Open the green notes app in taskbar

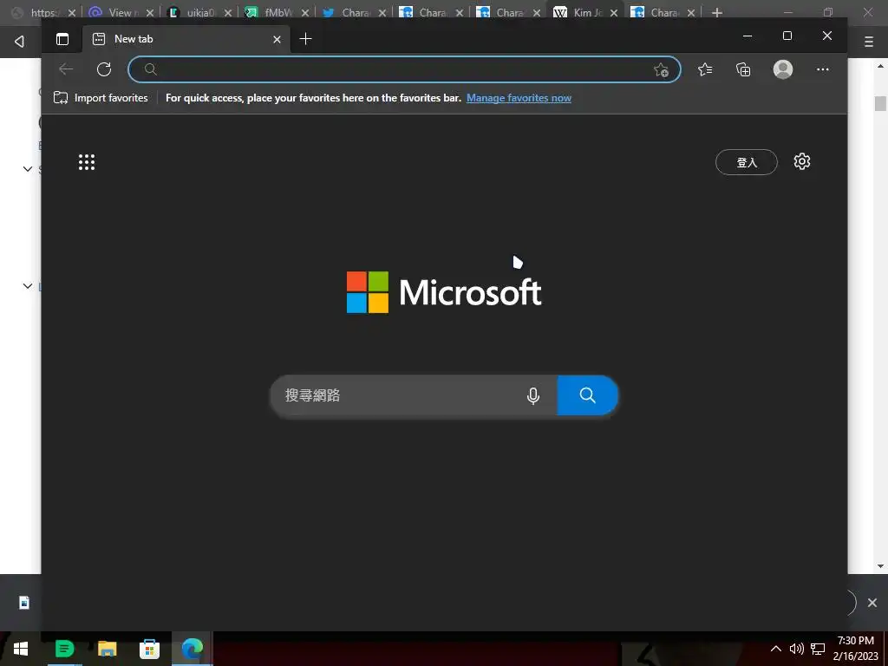(64, 649)
